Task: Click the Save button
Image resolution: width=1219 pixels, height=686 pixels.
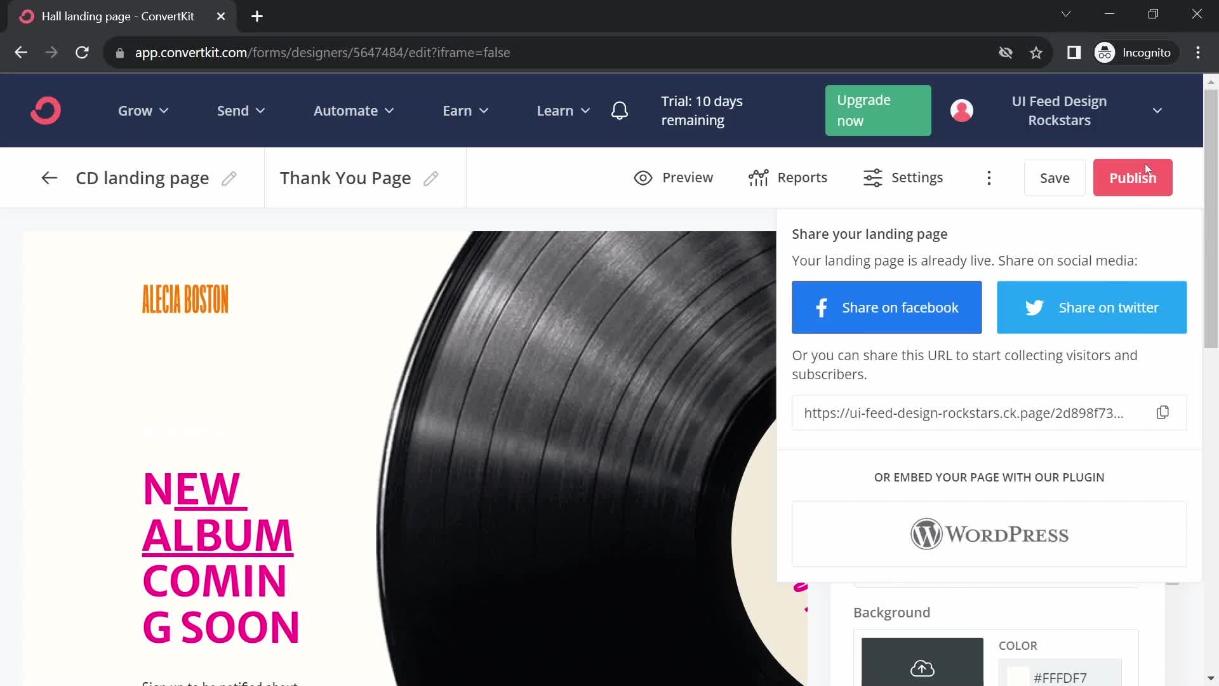Action: pos(1054,177)
